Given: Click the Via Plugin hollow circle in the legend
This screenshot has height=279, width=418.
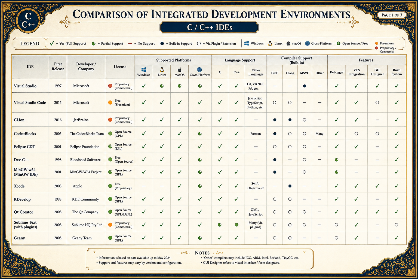Looking at the screenshot, I should click(x=199, y=44).
